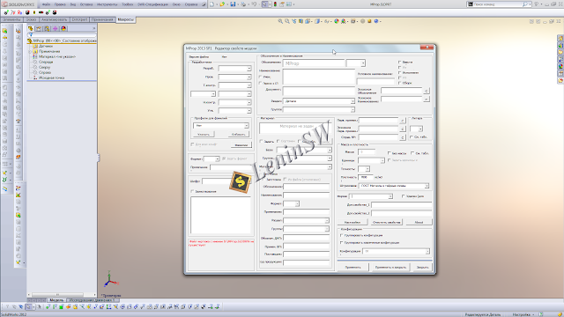The height and width of the screenshot is (317, 564).
Task: Click the Обозначение field containing MProp
Action: 314,63
